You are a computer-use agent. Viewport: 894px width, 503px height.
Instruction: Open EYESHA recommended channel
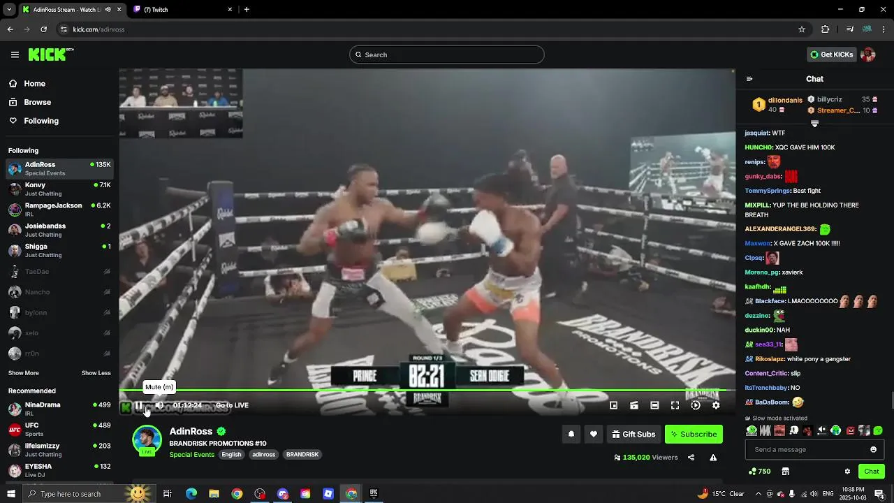(59, 470)
